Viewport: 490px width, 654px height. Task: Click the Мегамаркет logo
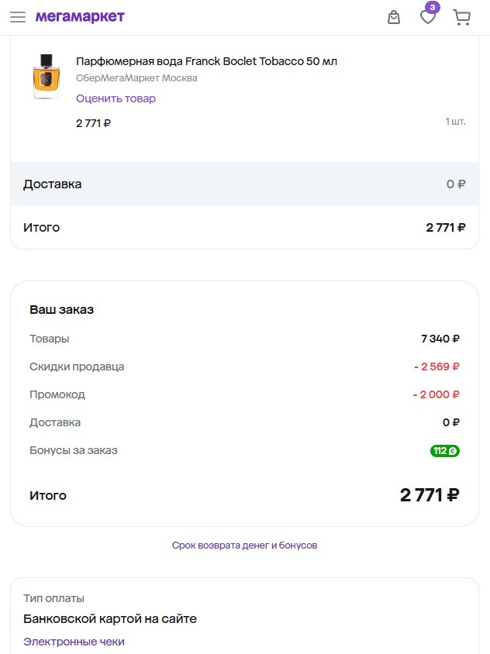pyautogui.click(x=80, y=17)
